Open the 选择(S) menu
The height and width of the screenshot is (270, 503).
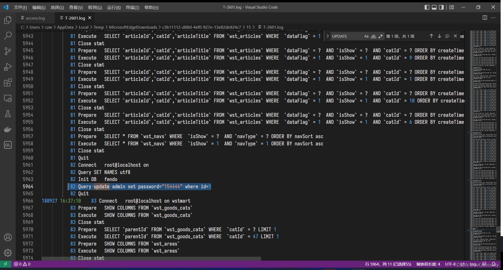(x=57, y=7)
